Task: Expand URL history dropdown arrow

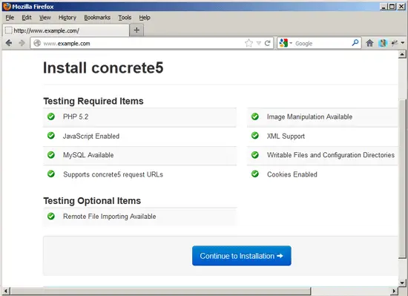Action: 259,43
